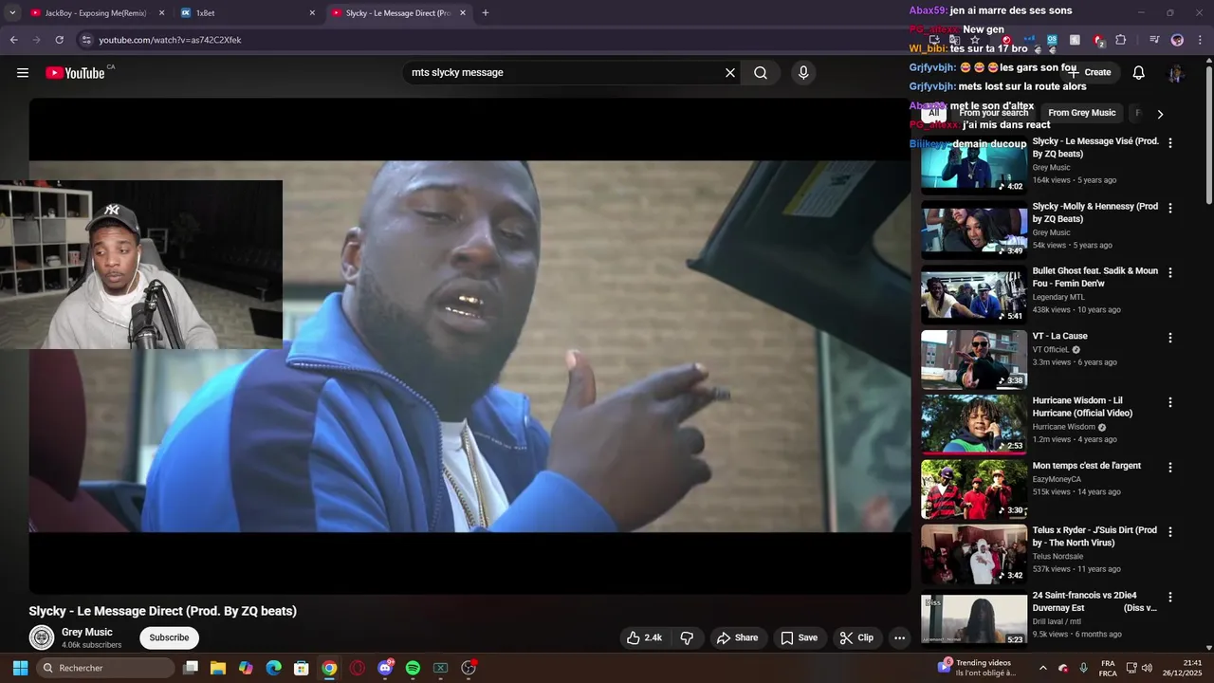Open the Grey Music channel name link

click(x=87, y=632)
